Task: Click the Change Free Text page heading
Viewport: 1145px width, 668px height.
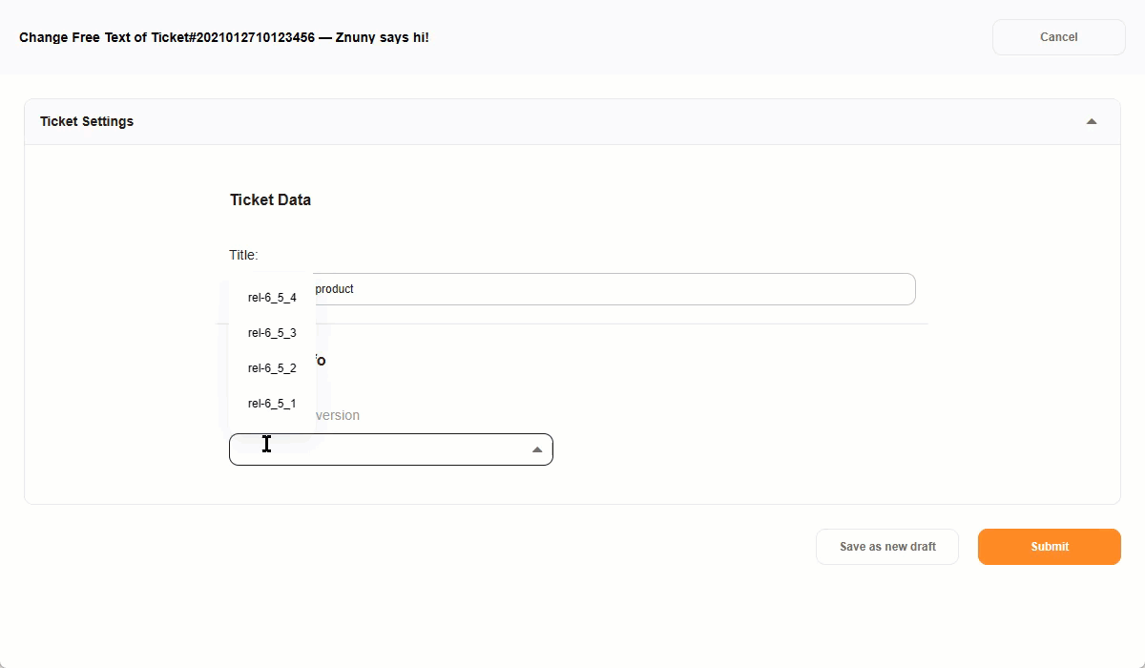Action: coord(84,37)
